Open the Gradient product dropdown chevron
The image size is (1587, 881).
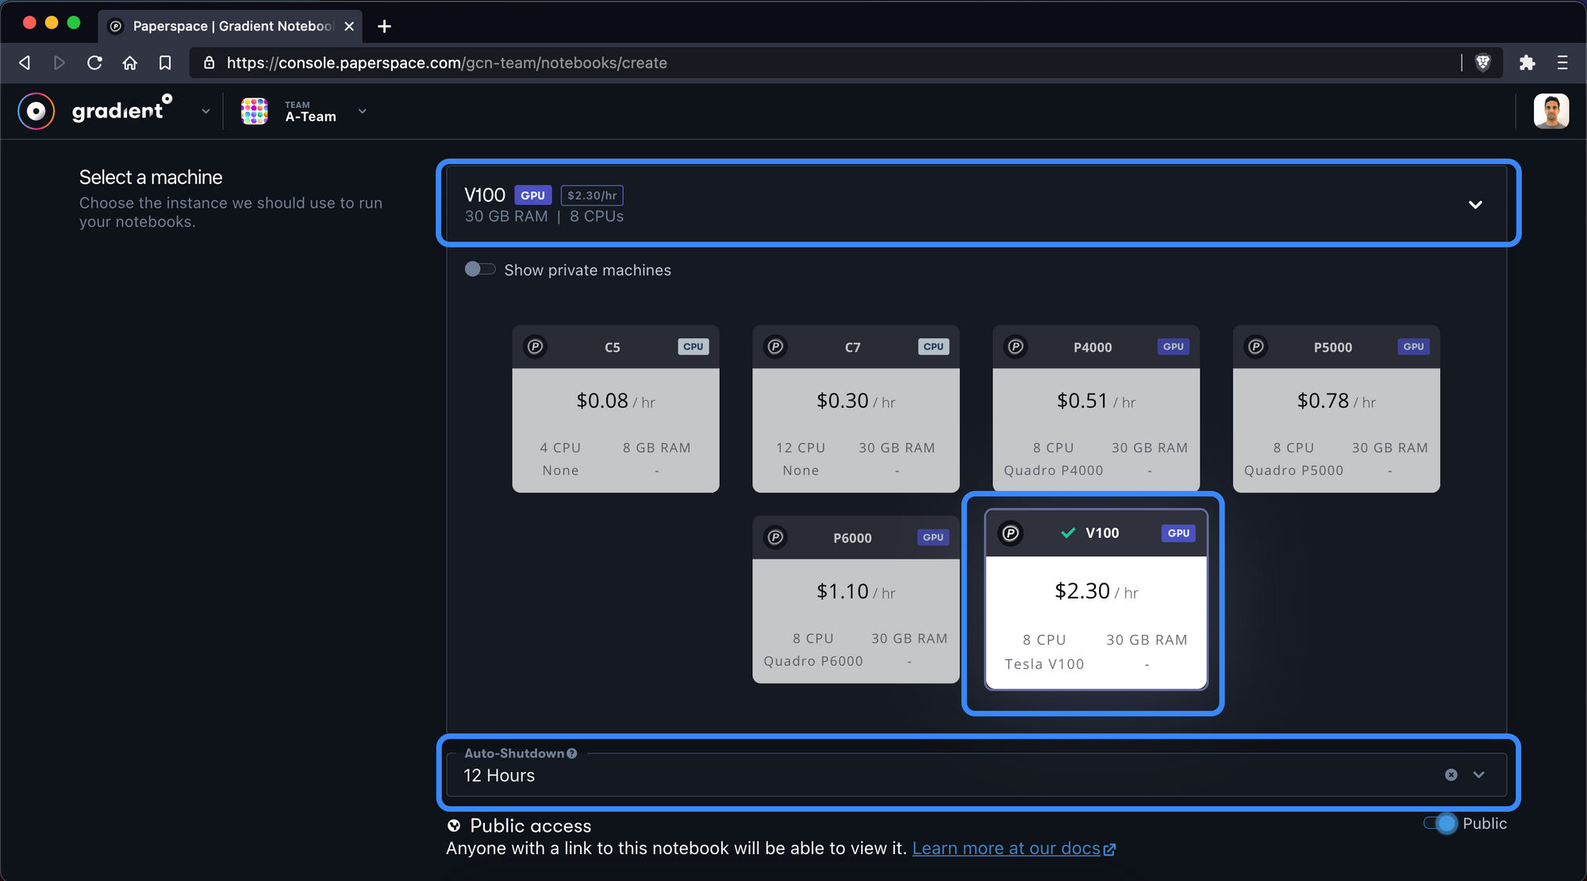[206, 111]
